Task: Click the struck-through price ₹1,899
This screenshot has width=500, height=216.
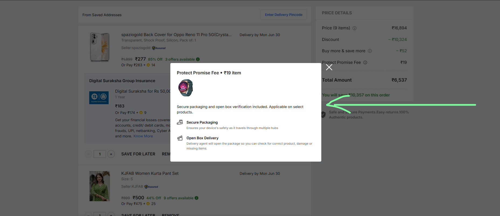Action: [127, 59]
